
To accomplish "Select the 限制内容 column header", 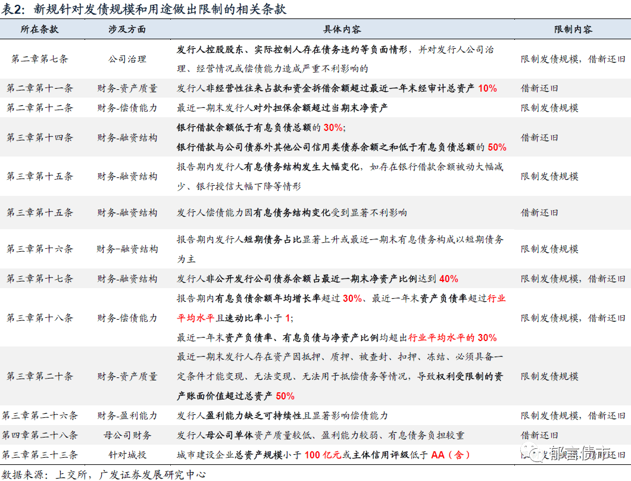I will (573, 29).
